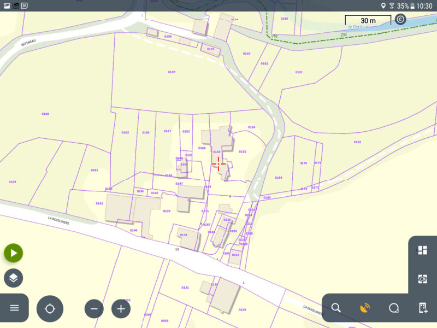This screenshot has height=328, width=437.
Task: Open the speech bubble messaging tool
Action: coord(394,308)
